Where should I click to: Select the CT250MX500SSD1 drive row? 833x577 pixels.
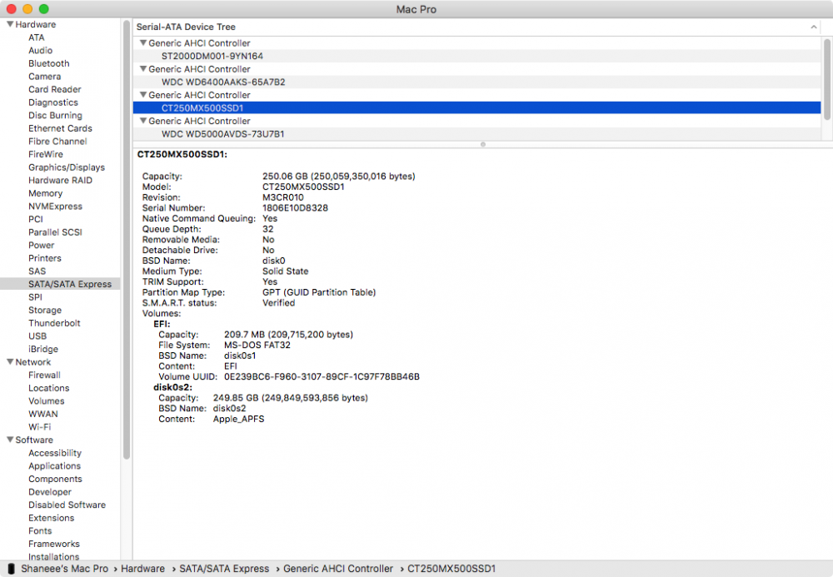click(x=476, y=108)
